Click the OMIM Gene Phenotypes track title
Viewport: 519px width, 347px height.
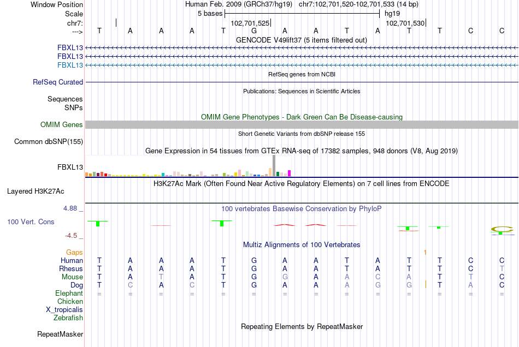tap(302, 117)
